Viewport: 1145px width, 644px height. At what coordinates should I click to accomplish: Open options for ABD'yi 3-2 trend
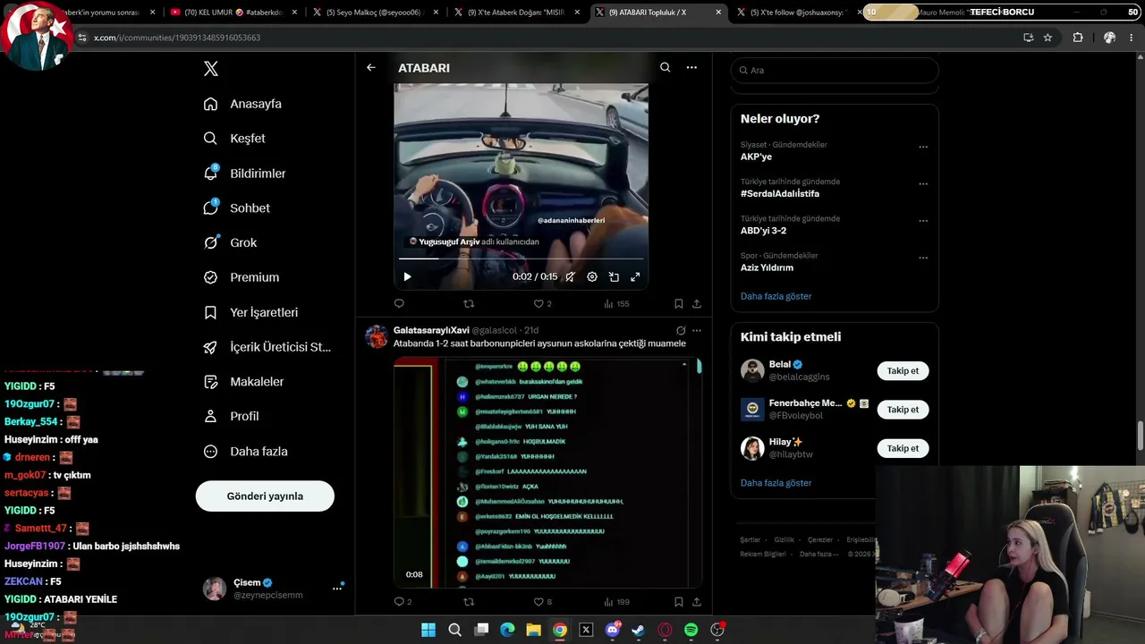923,221
